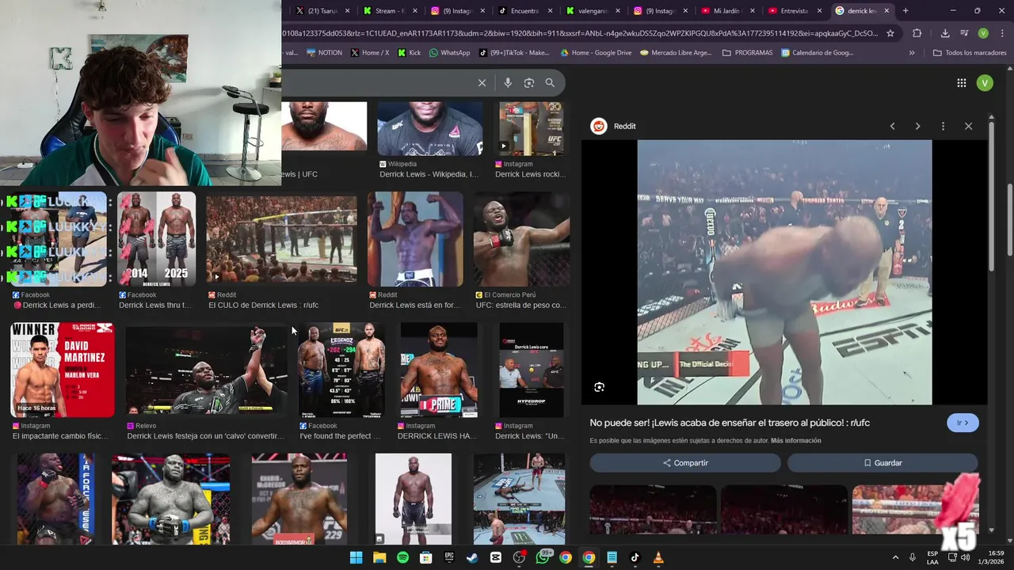The height and width of the screenshot is (570, 1014).
Task: Open a new browser tab
Action: [x=905, y=11]
